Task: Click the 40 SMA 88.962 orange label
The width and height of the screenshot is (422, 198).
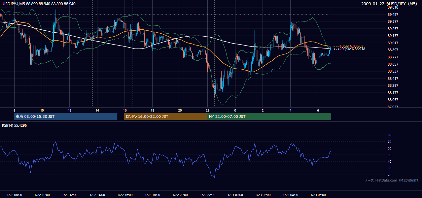Action: click(x=348, y=46)
